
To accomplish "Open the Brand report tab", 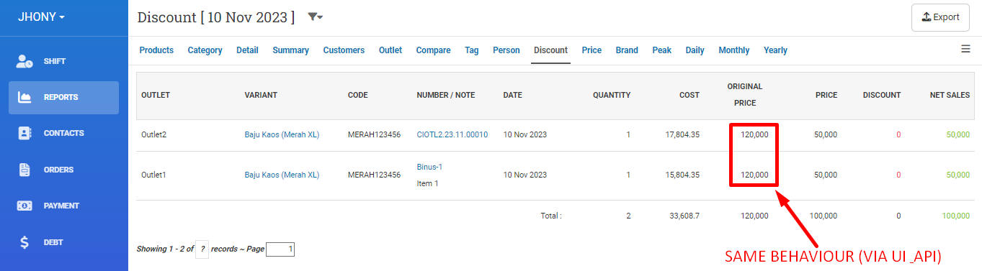I will [627, 50].
